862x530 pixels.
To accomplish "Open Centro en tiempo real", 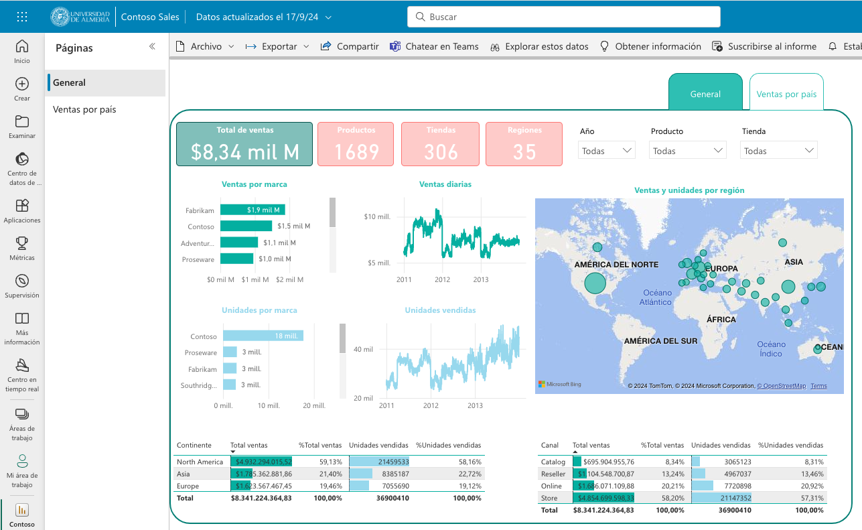I will [x=22, y=375].
